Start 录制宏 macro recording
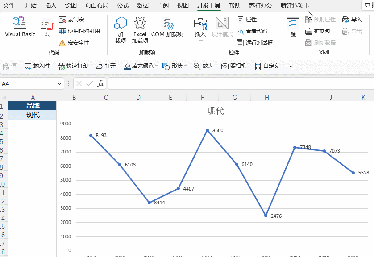 (x=71, y=20)
